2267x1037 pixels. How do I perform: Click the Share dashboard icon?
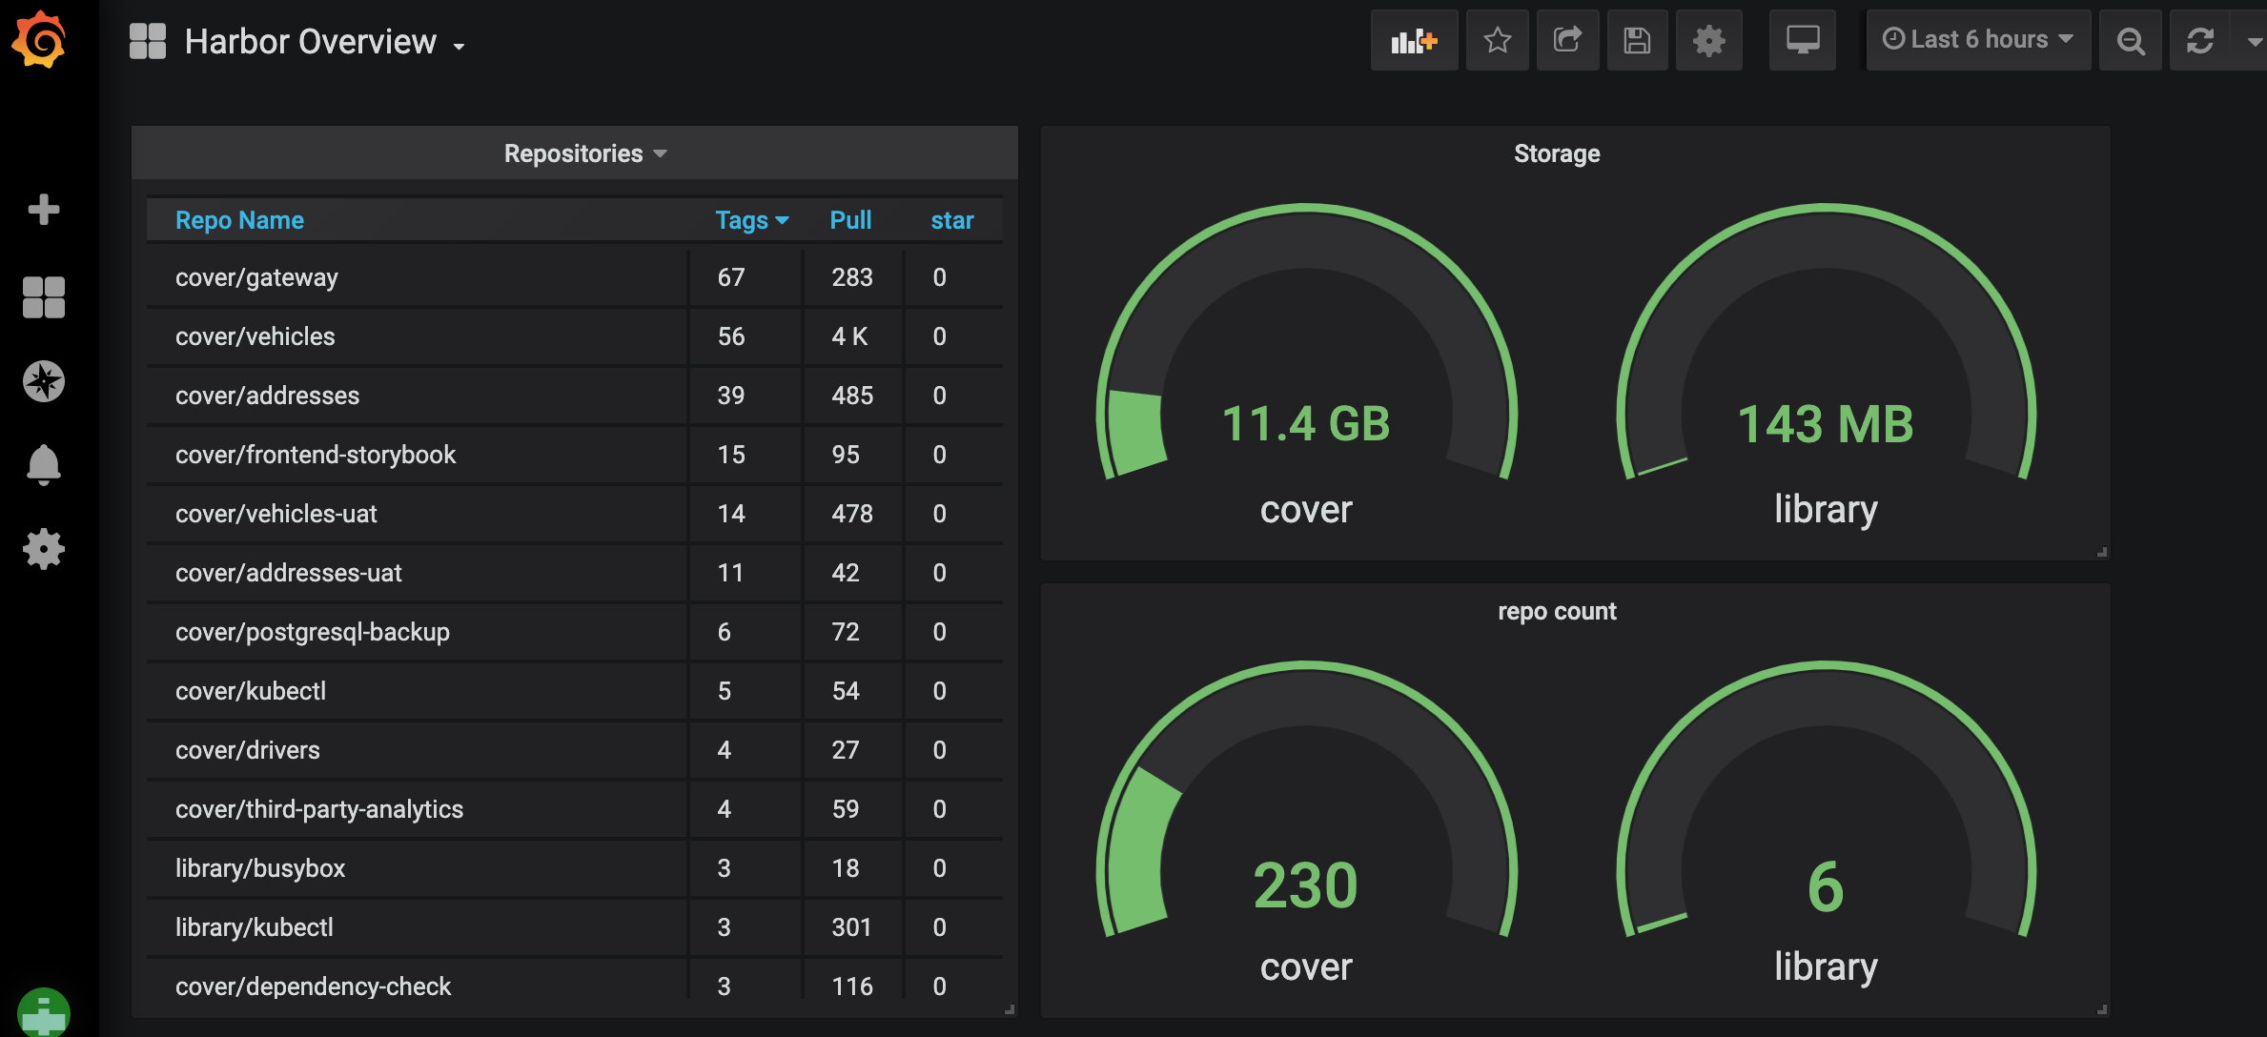1567,40
